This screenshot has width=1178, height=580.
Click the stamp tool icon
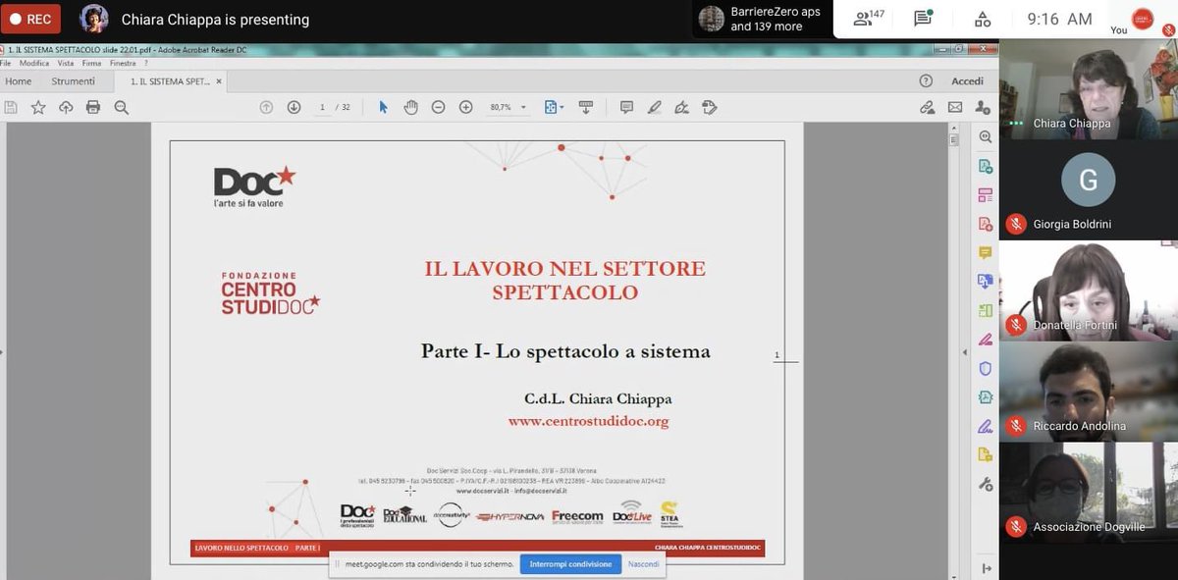[710, 107]
